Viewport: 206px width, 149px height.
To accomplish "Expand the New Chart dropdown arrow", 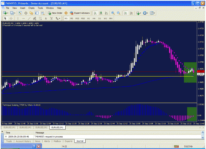I will pyautogui.click(x=8, y=13).
